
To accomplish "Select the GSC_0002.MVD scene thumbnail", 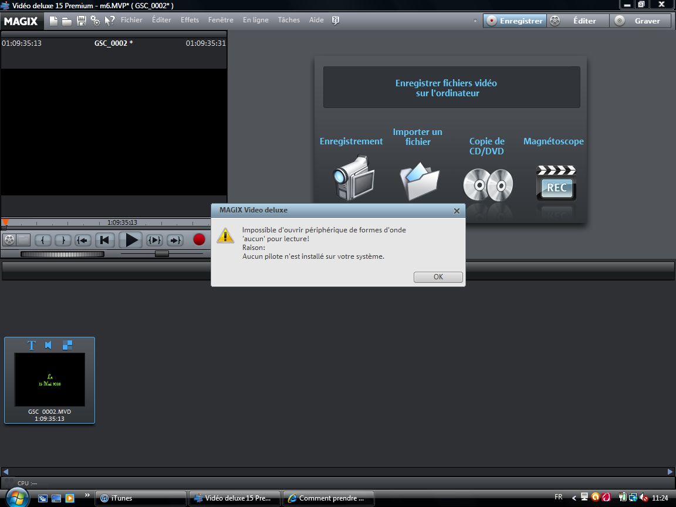I will click(49, 380).
